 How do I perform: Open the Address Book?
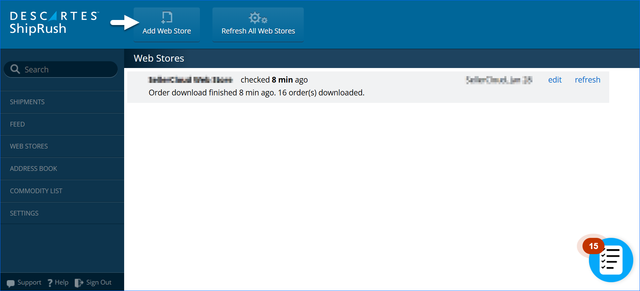tap(33, 169)
